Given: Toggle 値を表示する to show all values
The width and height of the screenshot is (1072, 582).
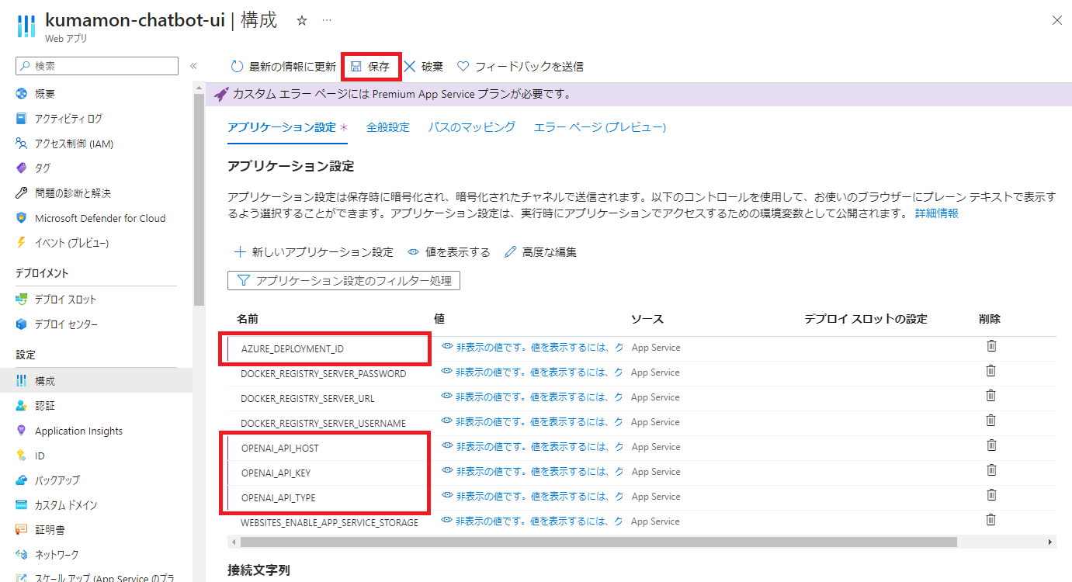Looking at the screenshot, I should pyautogui.click(x=449, y=252).
